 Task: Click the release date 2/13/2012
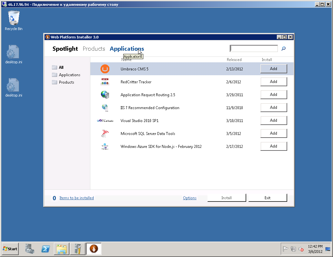pyautogui.click(x=235, y=69)
